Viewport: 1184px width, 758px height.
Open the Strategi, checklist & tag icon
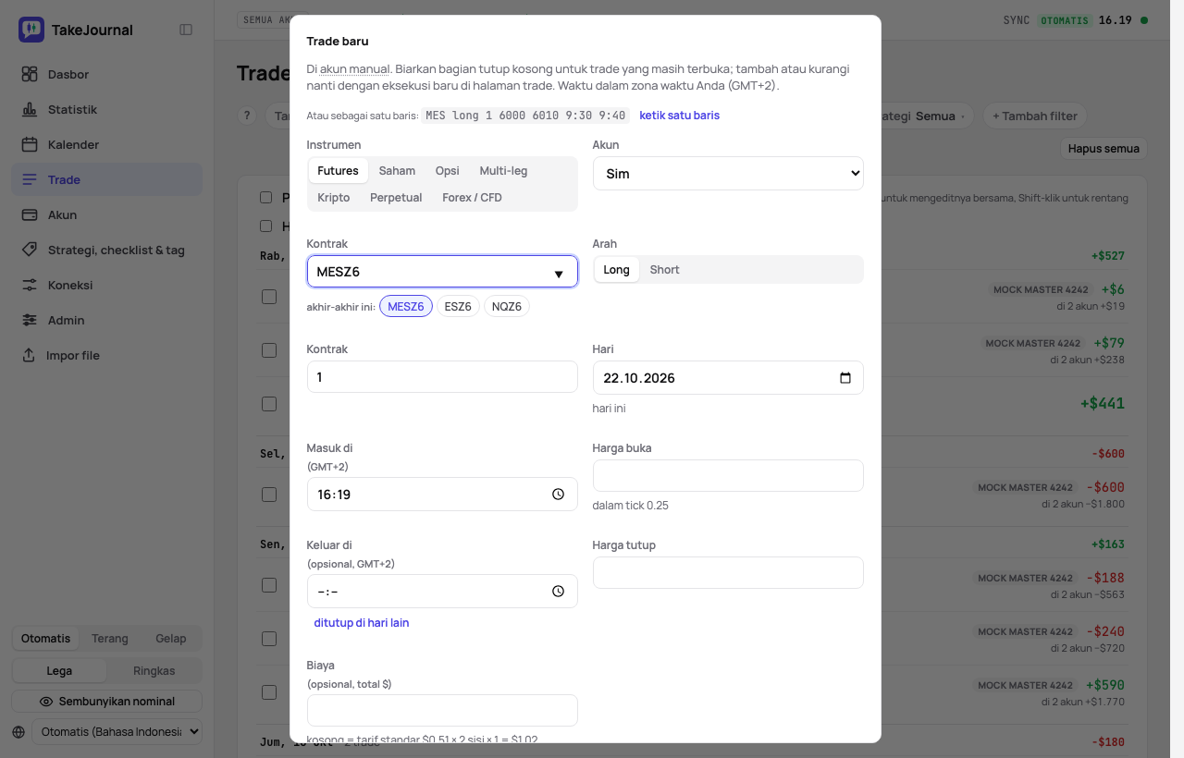30,250
